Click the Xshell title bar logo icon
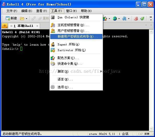 click(x=4, y=4)
